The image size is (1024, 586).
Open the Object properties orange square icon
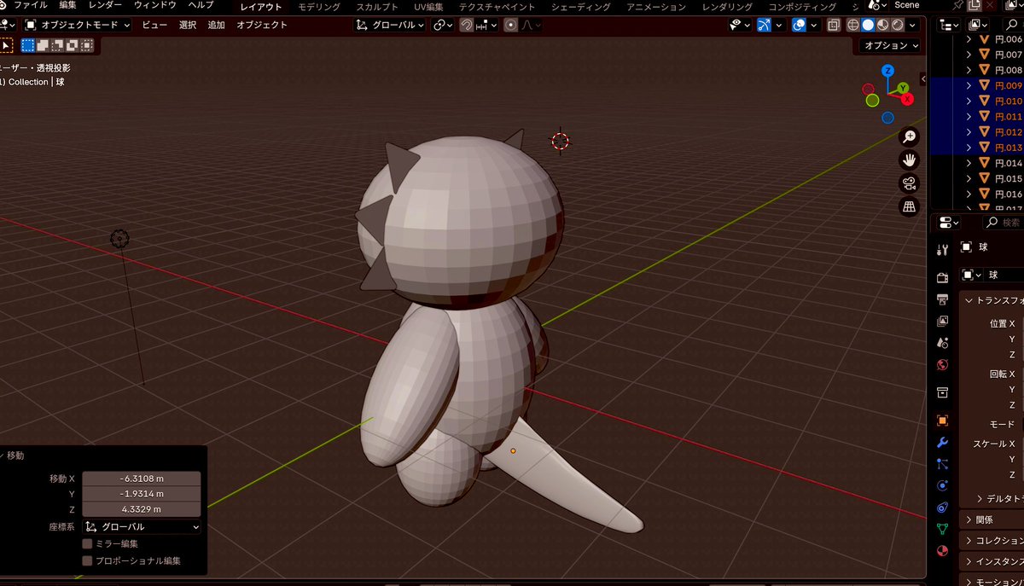942,421
